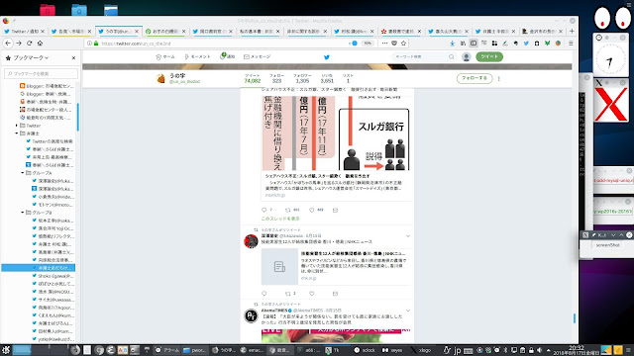Open the emacs task in taskbar
Image resolution: width=634 pixels, height=356 pixels.
coord(252,350)
